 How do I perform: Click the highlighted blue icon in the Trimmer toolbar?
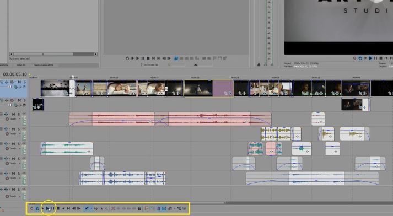[176, 58]
